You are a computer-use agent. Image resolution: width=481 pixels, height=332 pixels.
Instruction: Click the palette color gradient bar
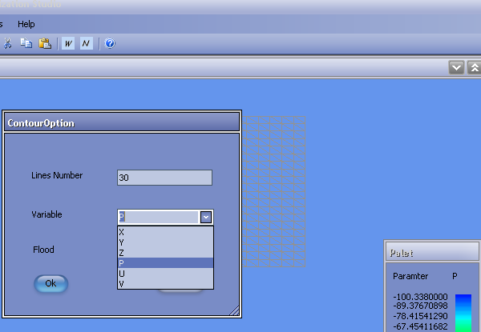pos(463,313)
